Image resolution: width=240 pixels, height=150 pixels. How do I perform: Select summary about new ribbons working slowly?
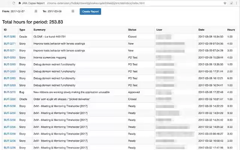point(72,92)
